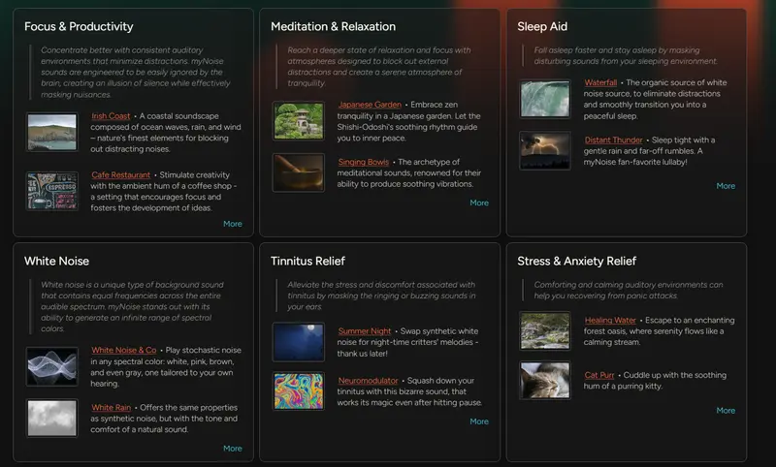Image resolution: width=776 pixels, height=467 pixels.
Task: Click the Summer Night moon thumbnail
Action: point(299,342)
